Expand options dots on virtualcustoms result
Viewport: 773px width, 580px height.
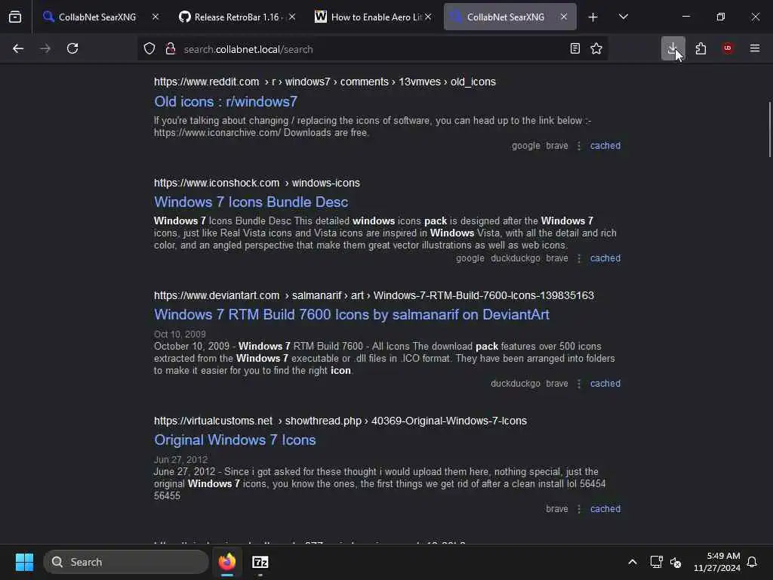click(579, 509)
